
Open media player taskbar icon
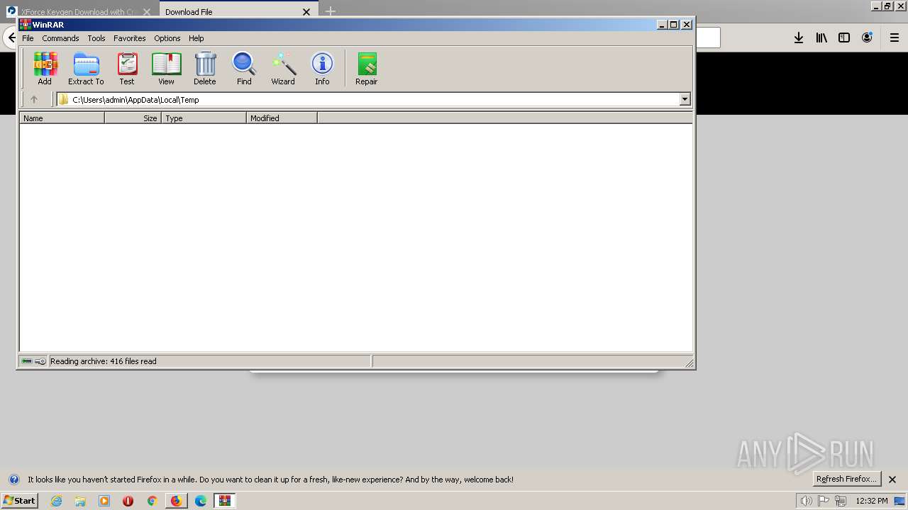click(104, 501)
